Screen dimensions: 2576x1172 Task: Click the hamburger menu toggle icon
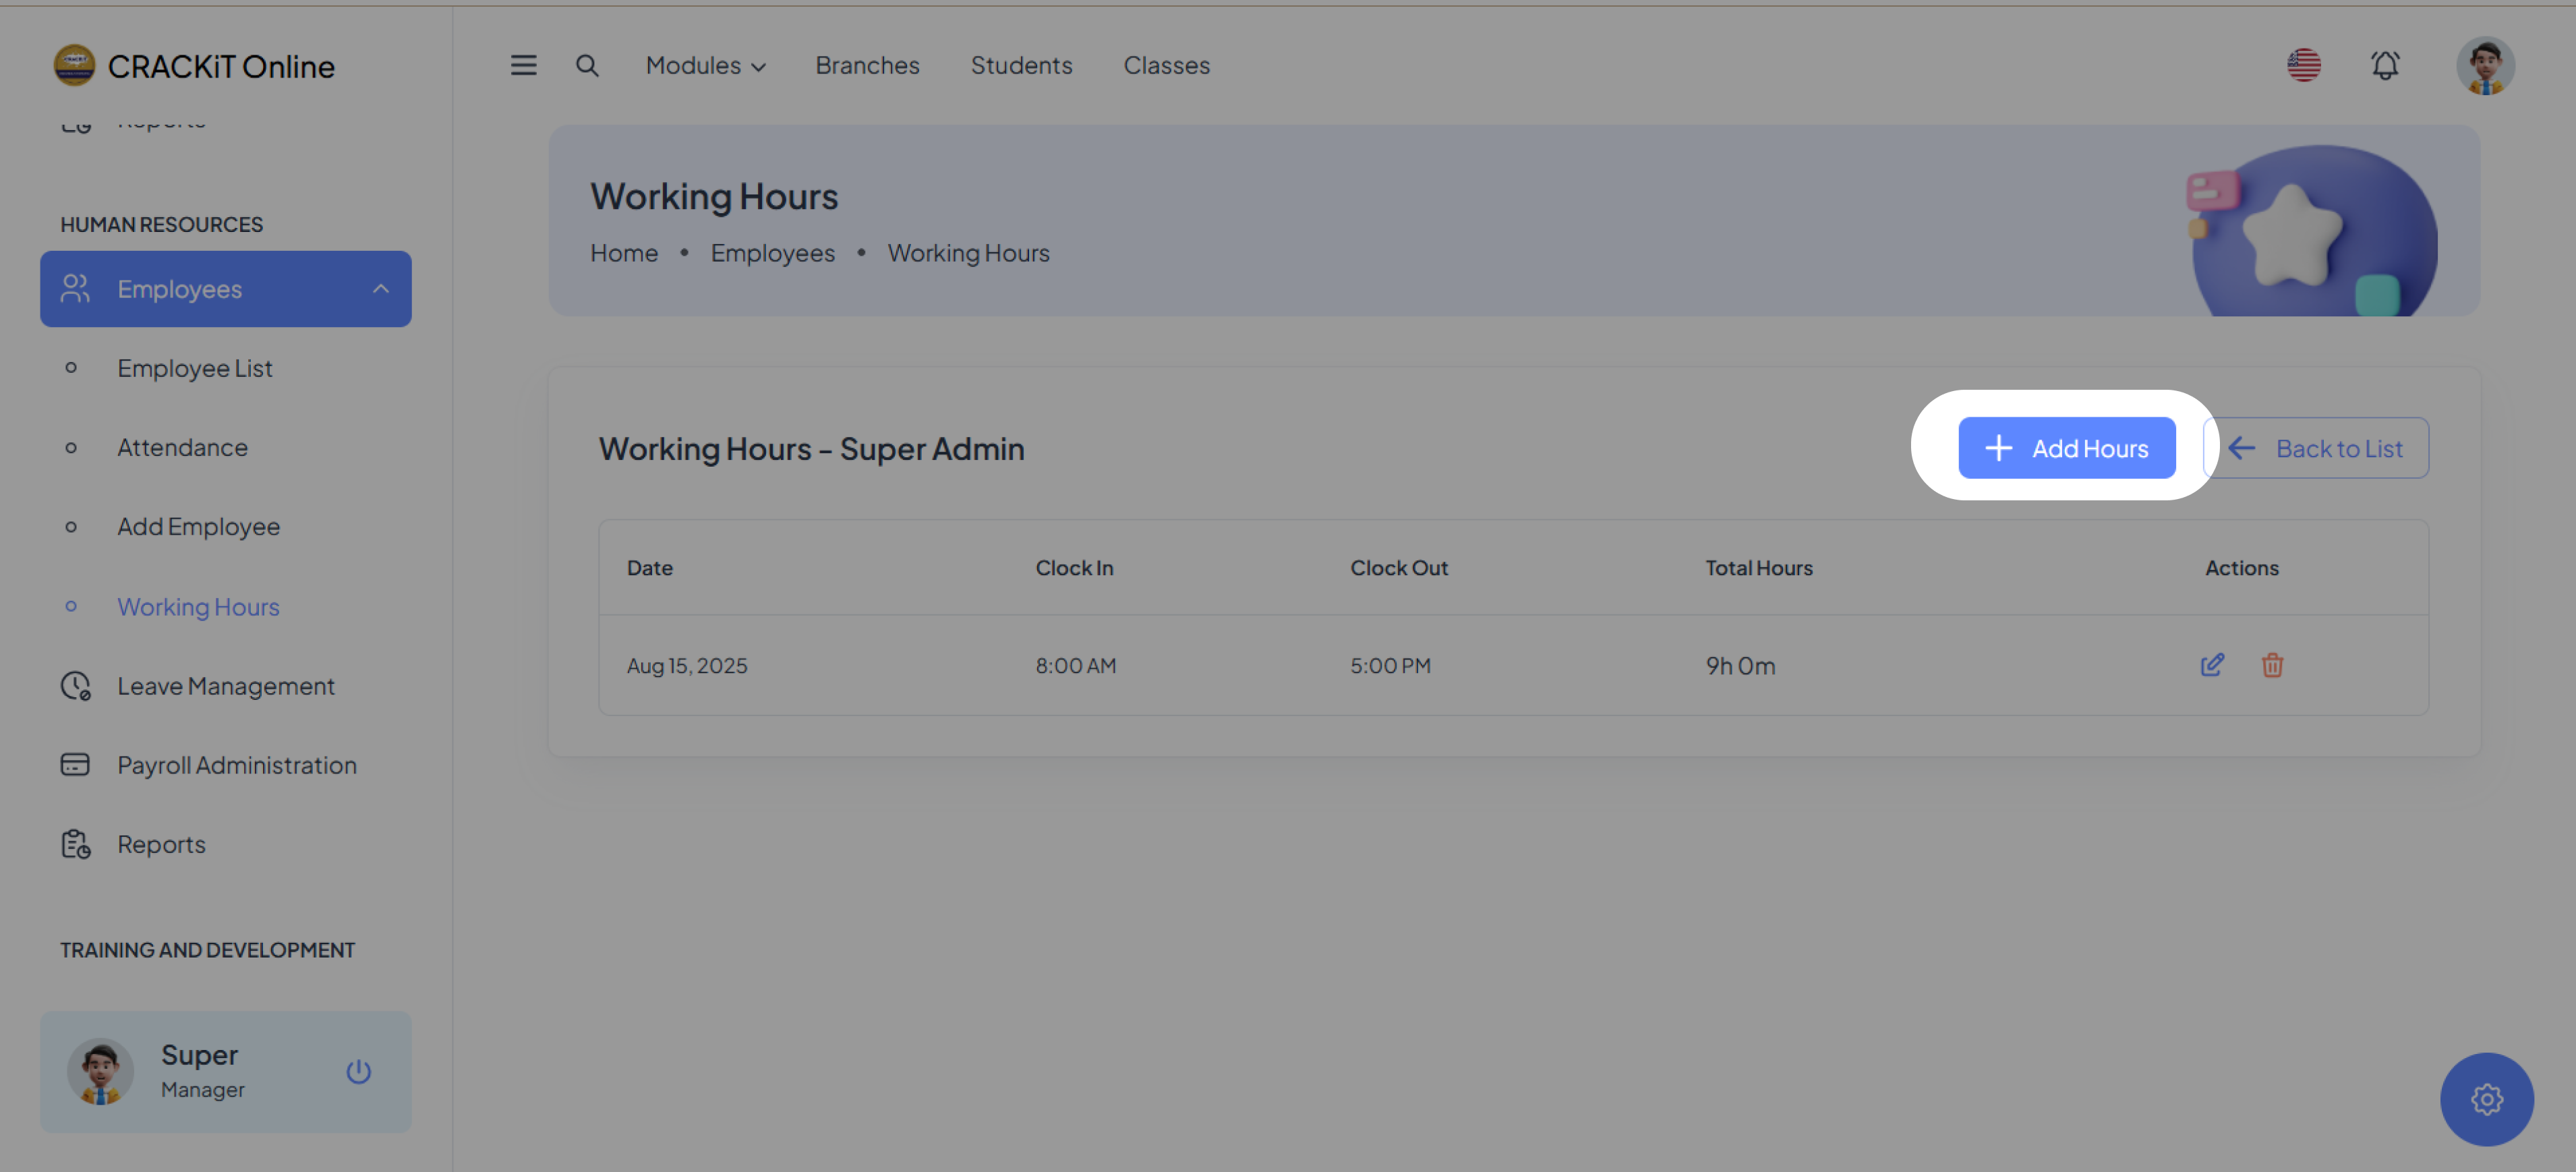[x=523, y=65]
